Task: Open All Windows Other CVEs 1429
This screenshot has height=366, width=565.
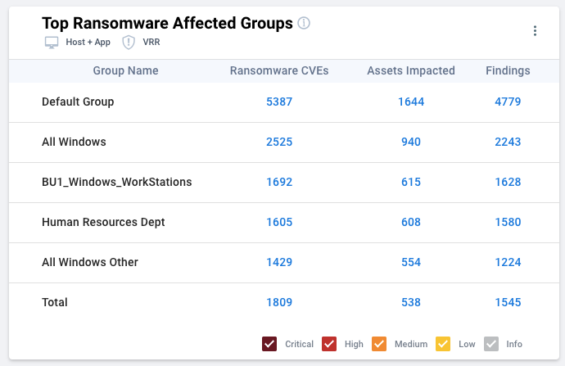Action: 279,262
